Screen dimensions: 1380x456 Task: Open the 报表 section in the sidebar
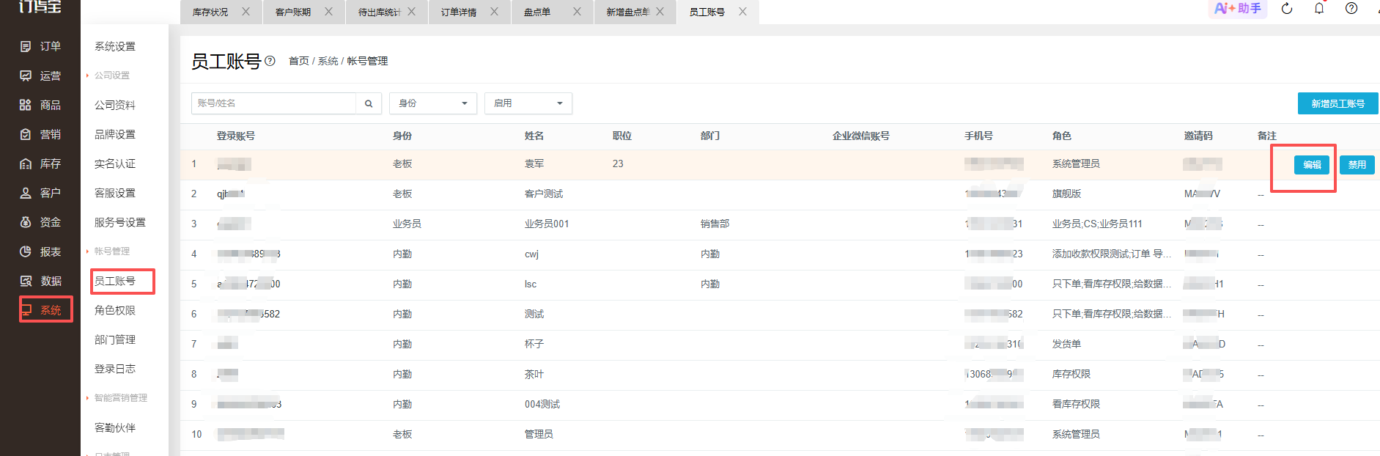tap(40, 251)
